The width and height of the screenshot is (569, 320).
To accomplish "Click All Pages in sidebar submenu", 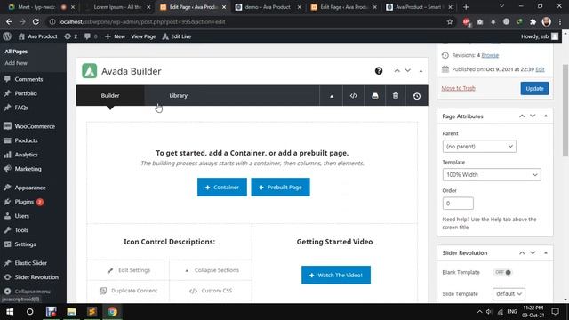I will click(x=16, y=52).
